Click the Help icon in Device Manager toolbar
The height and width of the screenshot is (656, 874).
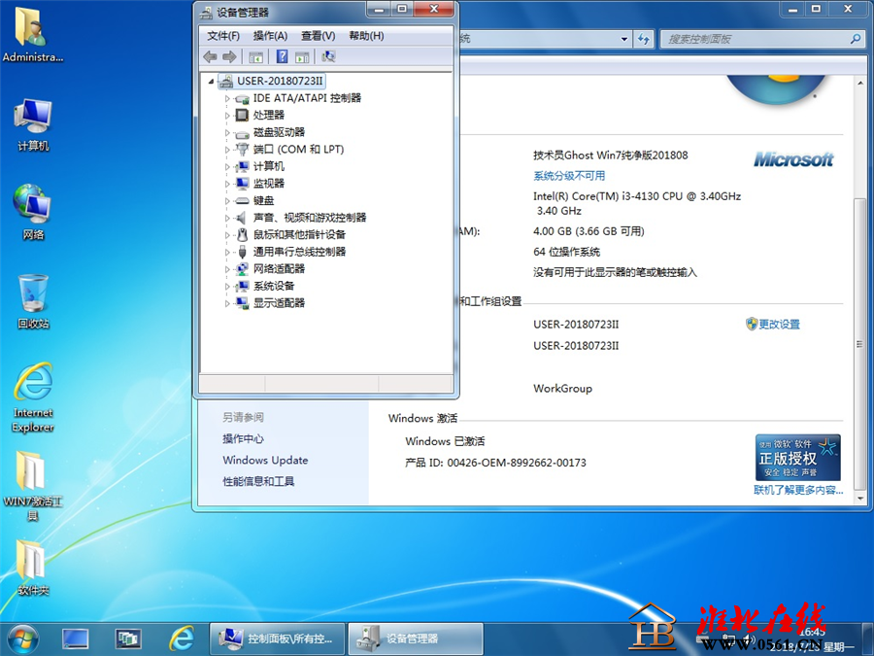[282, 56]
